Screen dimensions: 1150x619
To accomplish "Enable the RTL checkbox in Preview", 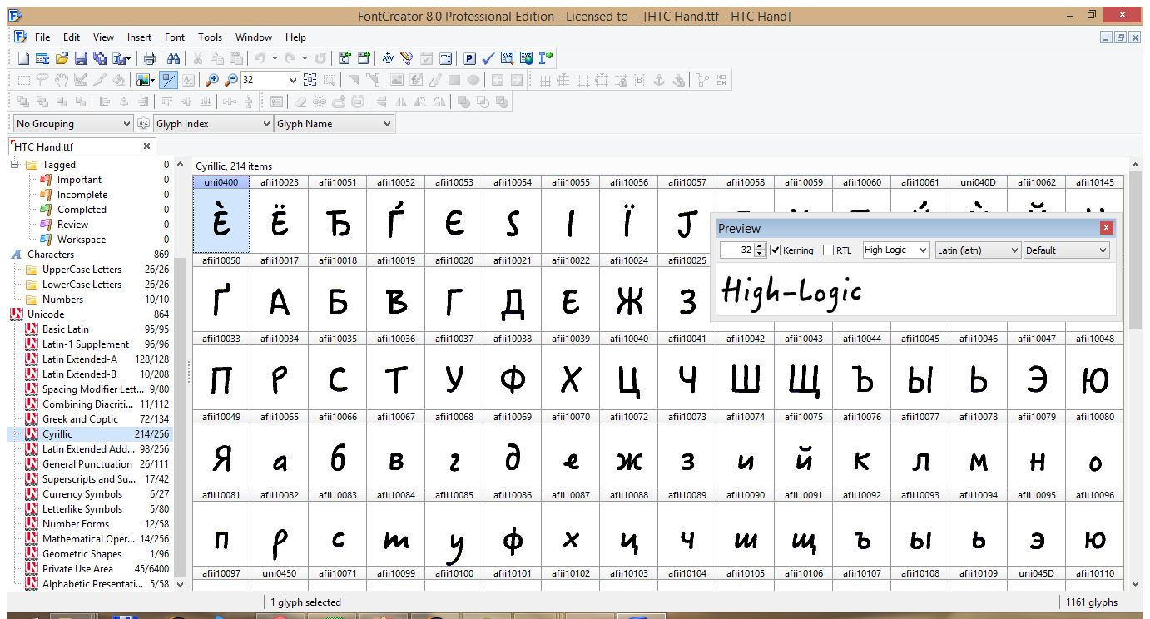I will (828, 250).
